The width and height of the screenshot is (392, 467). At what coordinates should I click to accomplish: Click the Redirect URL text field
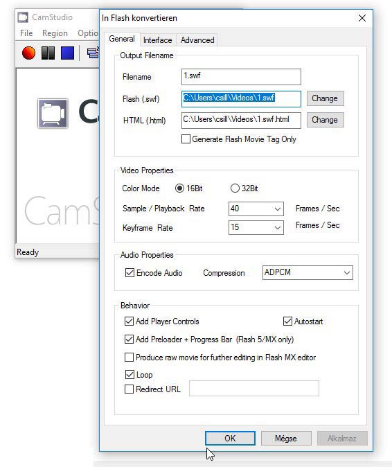coord(254,389)
